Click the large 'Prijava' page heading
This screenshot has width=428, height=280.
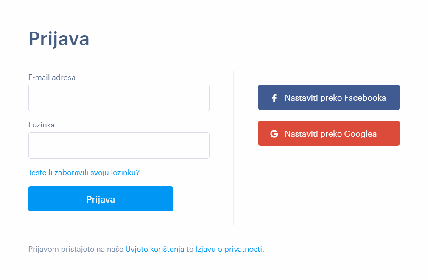(x=59, y=39)
